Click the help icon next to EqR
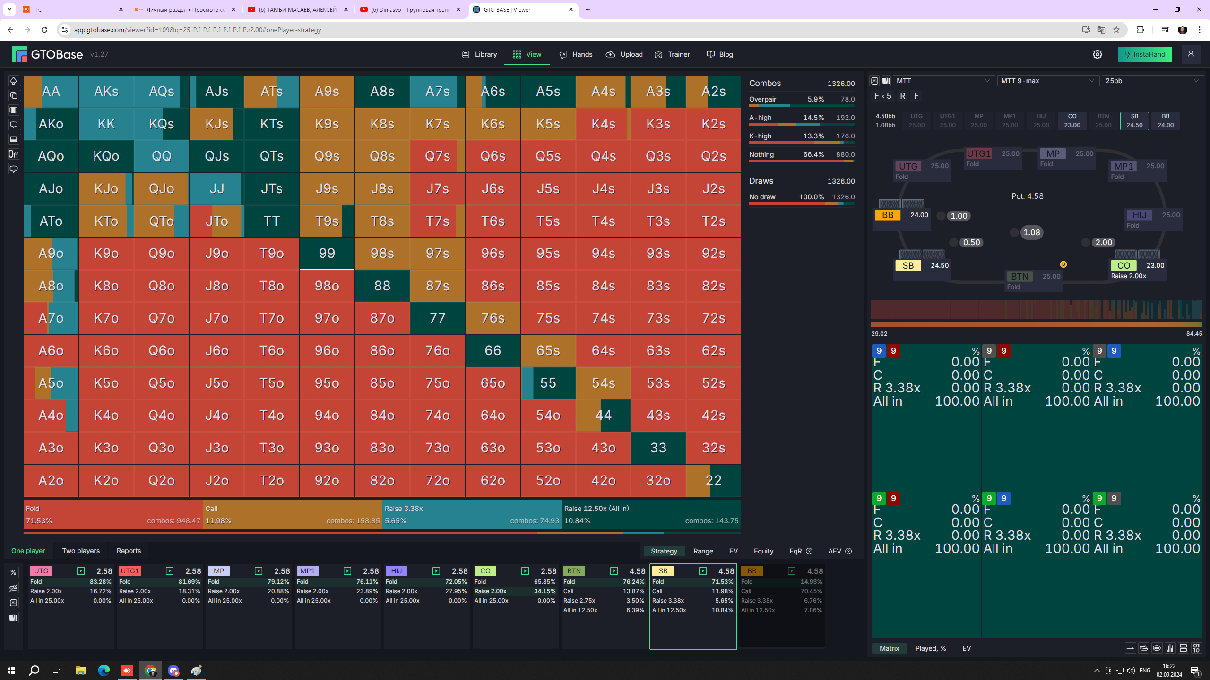This screenshot has height=680, width=1210. pos(809,551)
